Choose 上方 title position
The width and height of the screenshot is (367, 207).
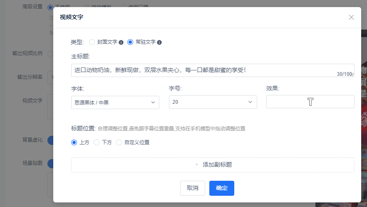(74, 142)
